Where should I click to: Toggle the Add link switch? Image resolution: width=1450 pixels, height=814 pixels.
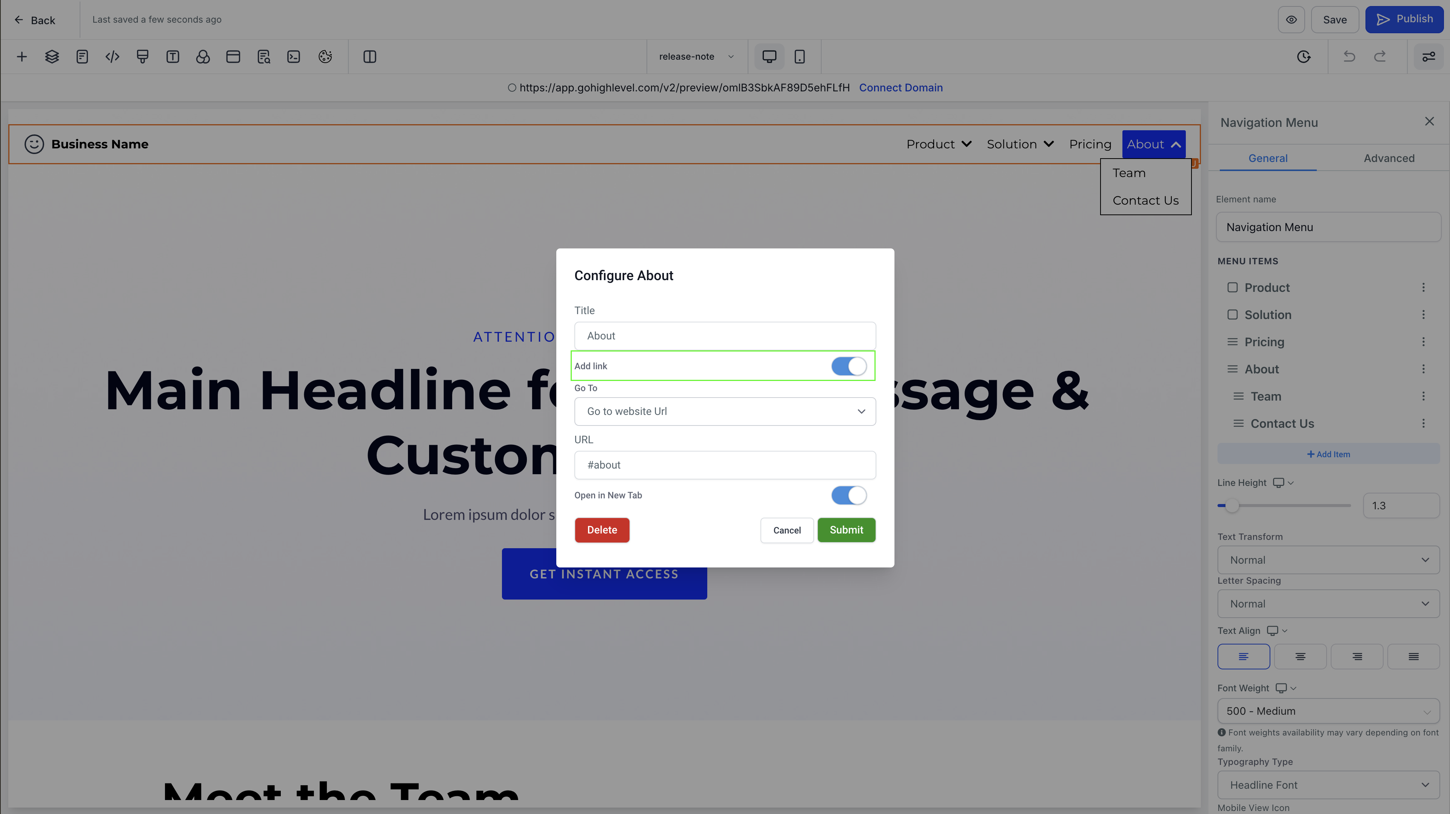849,366
